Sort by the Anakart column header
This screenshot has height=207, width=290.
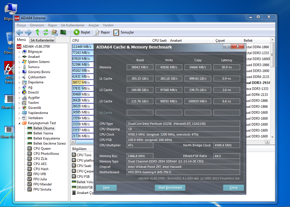191,40
